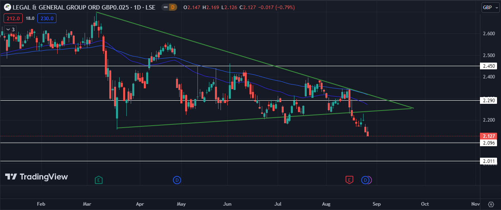
Task: Click the 2.600 price scale value
Action: (x=489, y=34)
